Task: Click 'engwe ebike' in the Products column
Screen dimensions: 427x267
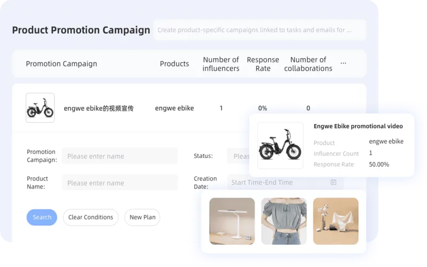Action: point(175,108)
